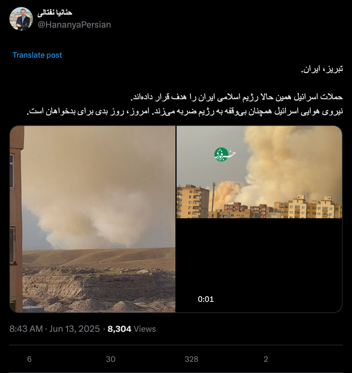Viewport: 352px width, 373px height.
Task: Open the repost count showing 30
Action: tap(110, 359)
